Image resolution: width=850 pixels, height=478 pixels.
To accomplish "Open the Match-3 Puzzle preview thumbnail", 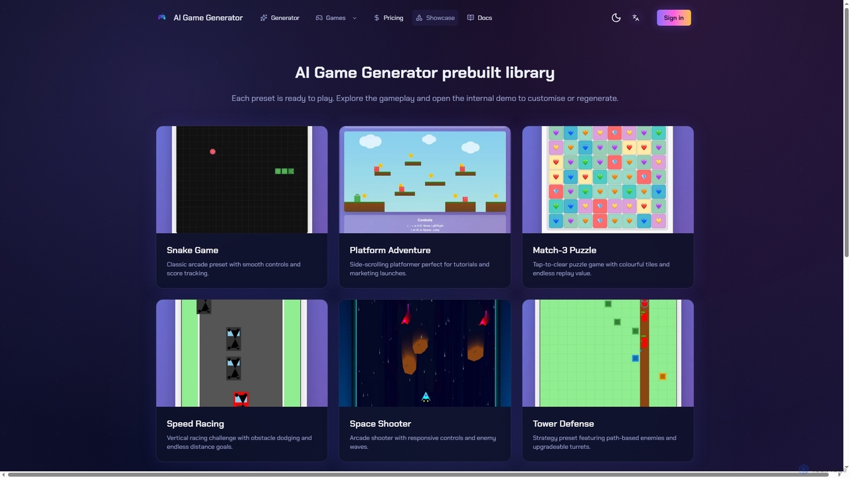I will click(x=608, y=179).
